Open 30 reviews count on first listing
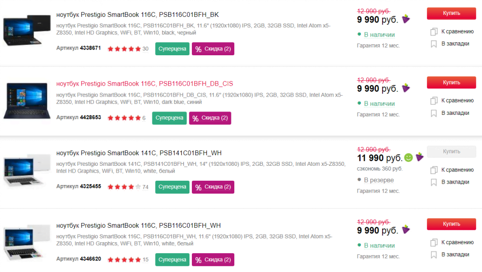This screenshot has height=272, width=482. tap(146, 49)
